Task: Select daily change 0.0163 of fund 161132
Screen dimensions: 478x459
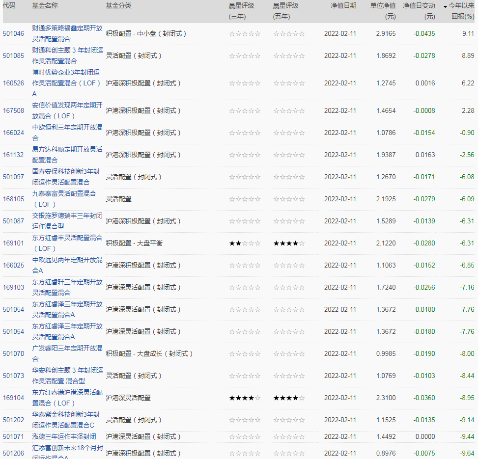Action: click(x=425, y=155)
